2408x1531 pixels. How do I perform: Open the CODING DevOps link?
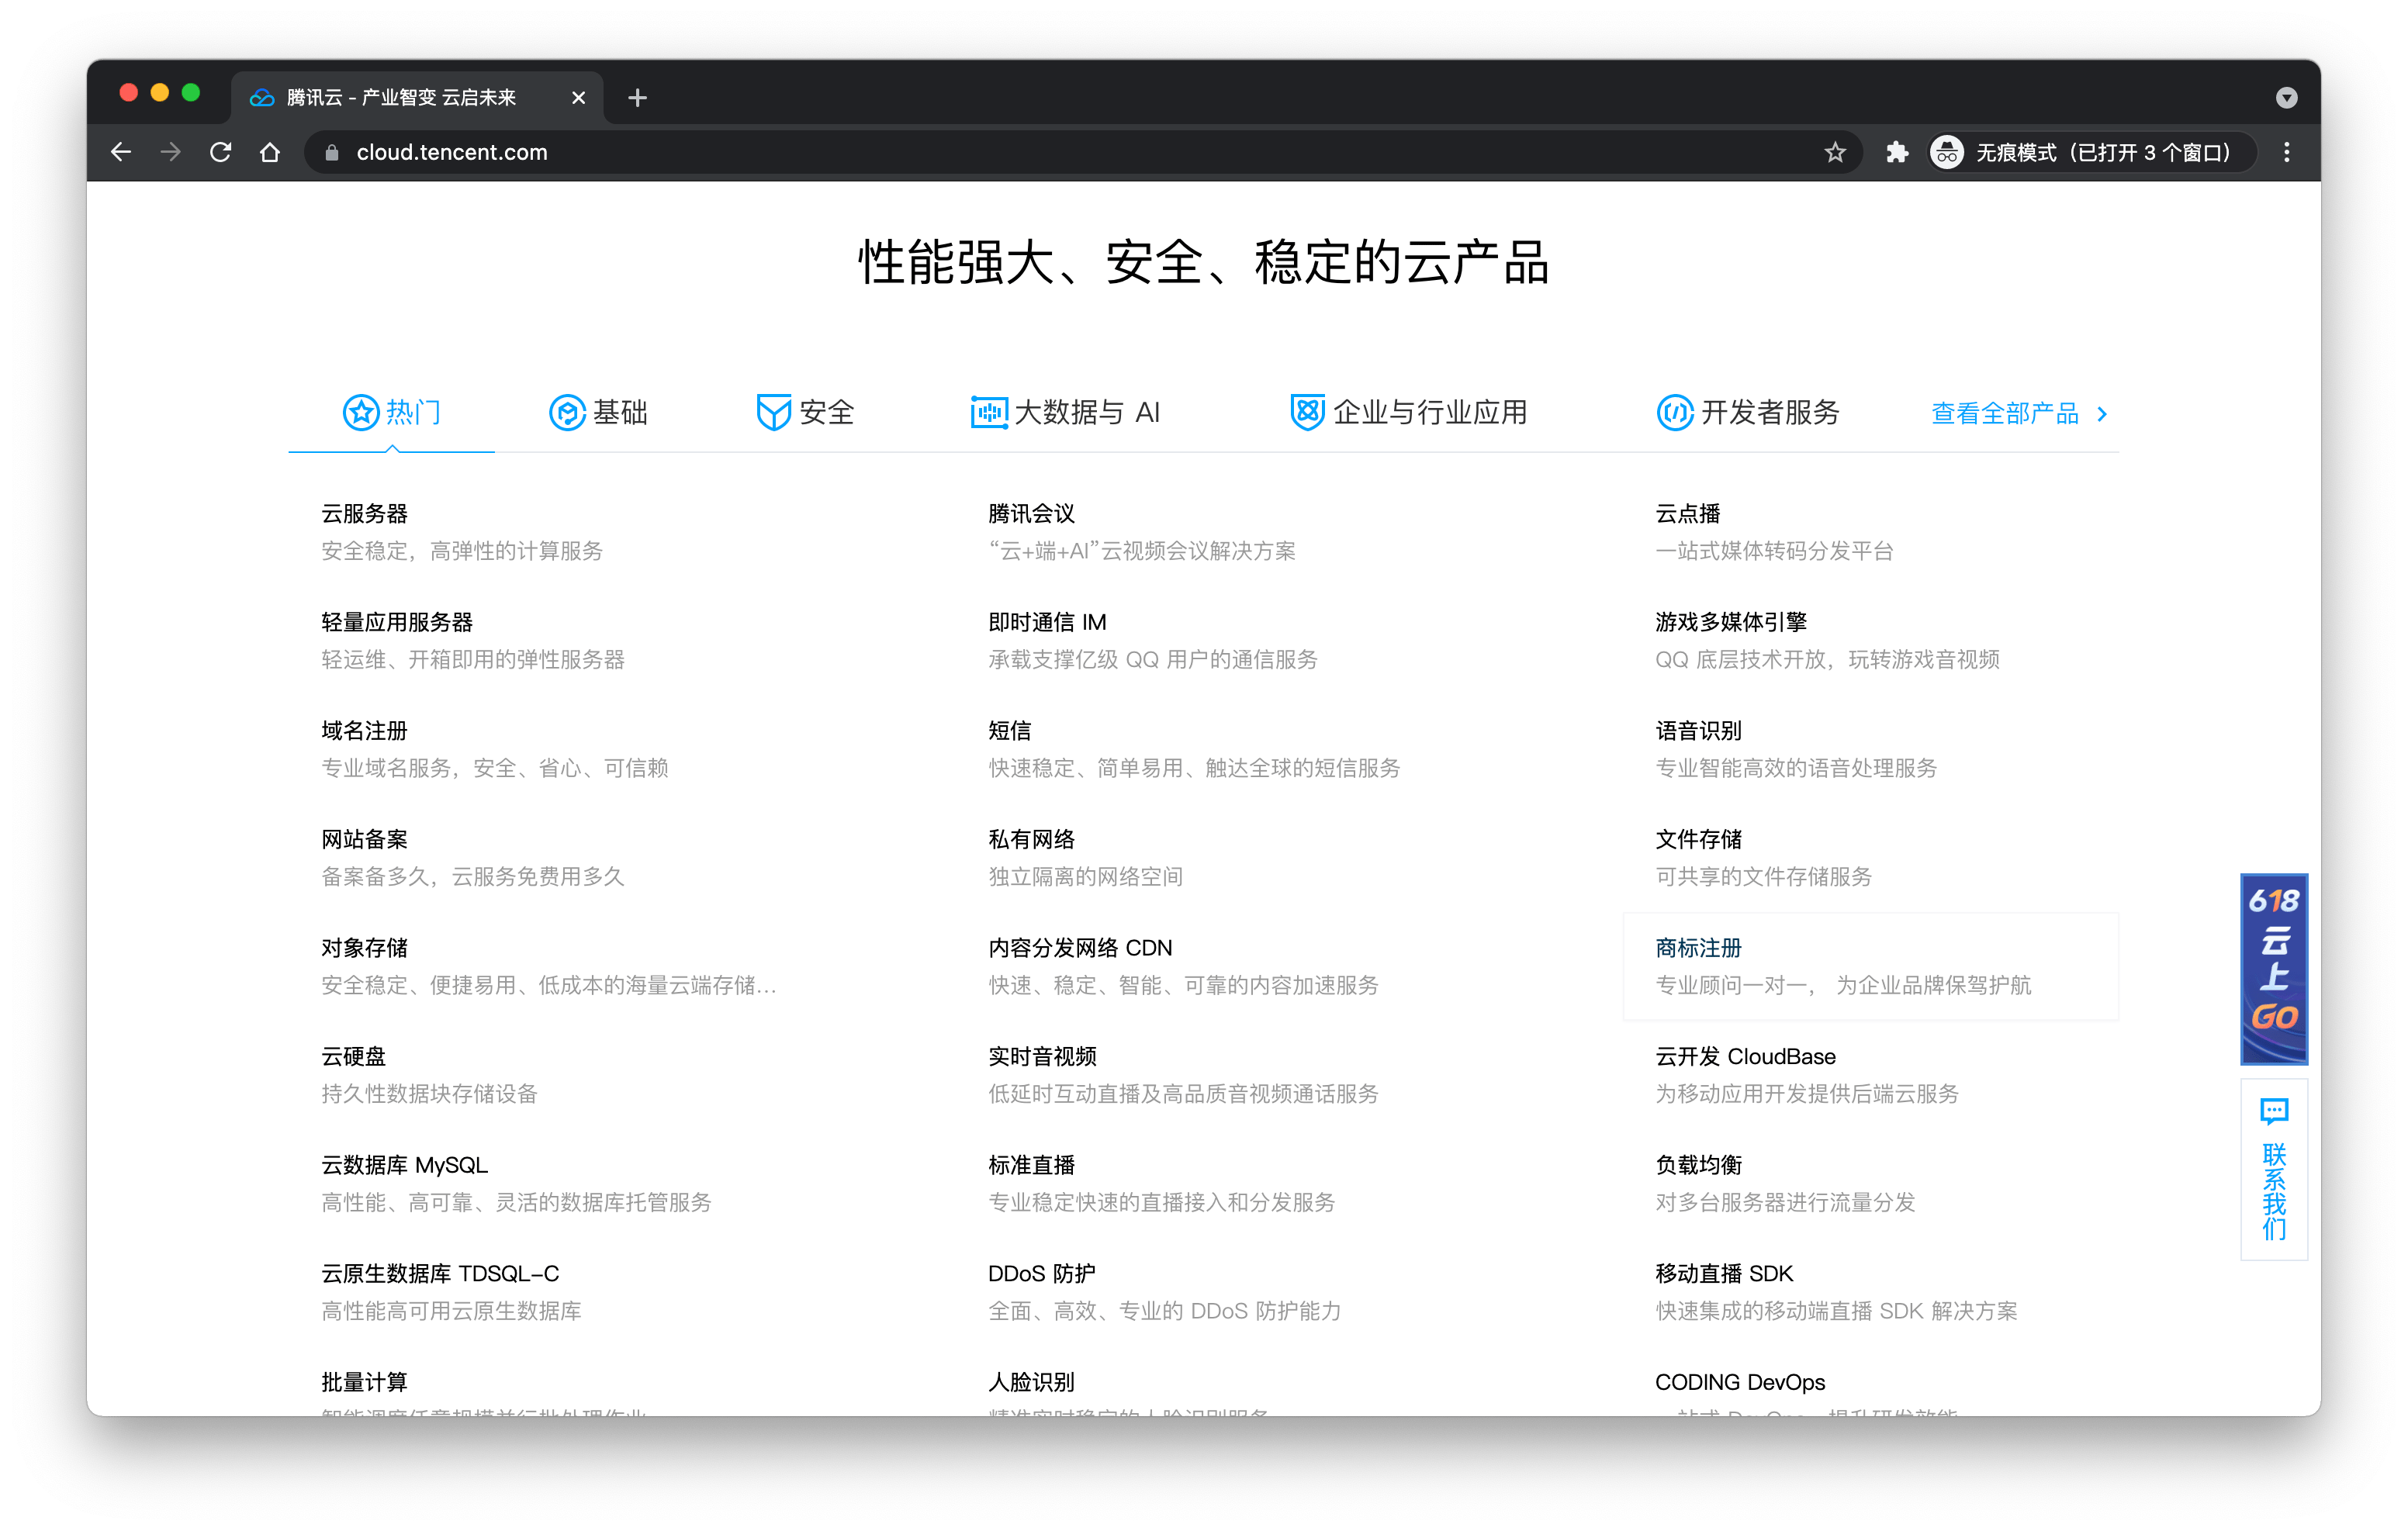point(1740,1382)
